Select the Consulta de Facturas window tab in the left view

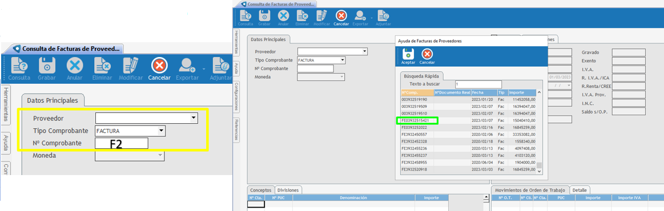68,48
